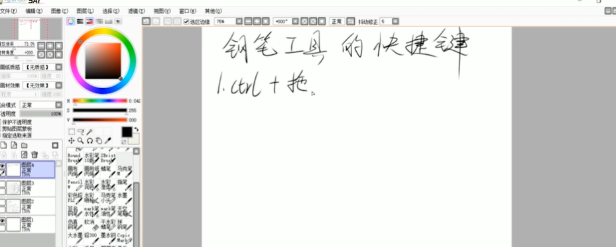The height and width of the screenshot is (247, 616).
Task: Enable 保护不透明度 checkbox
Action: pos(1,123)
